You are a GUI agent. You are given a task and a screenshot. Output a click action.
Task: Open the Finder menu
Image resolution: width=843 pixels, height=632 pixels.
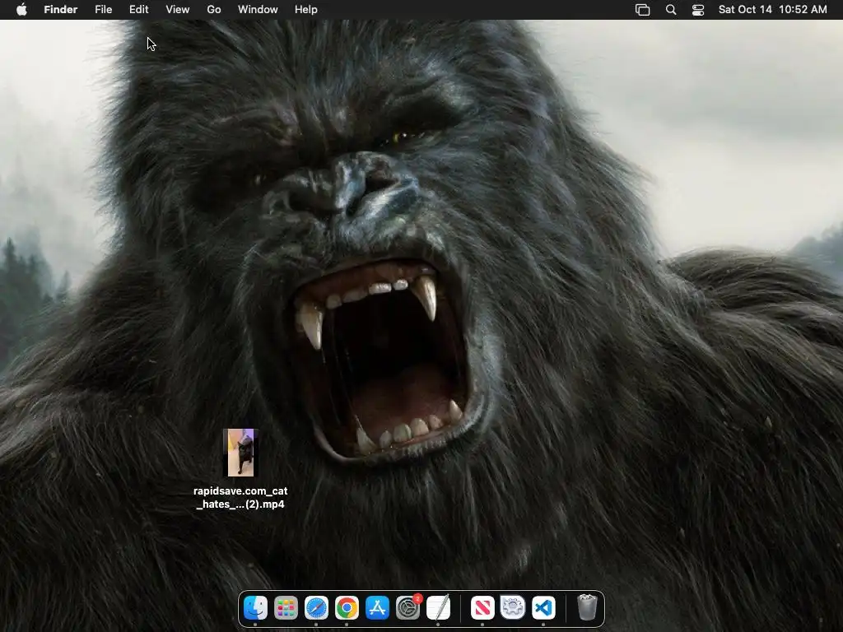(x=61, y=10)
